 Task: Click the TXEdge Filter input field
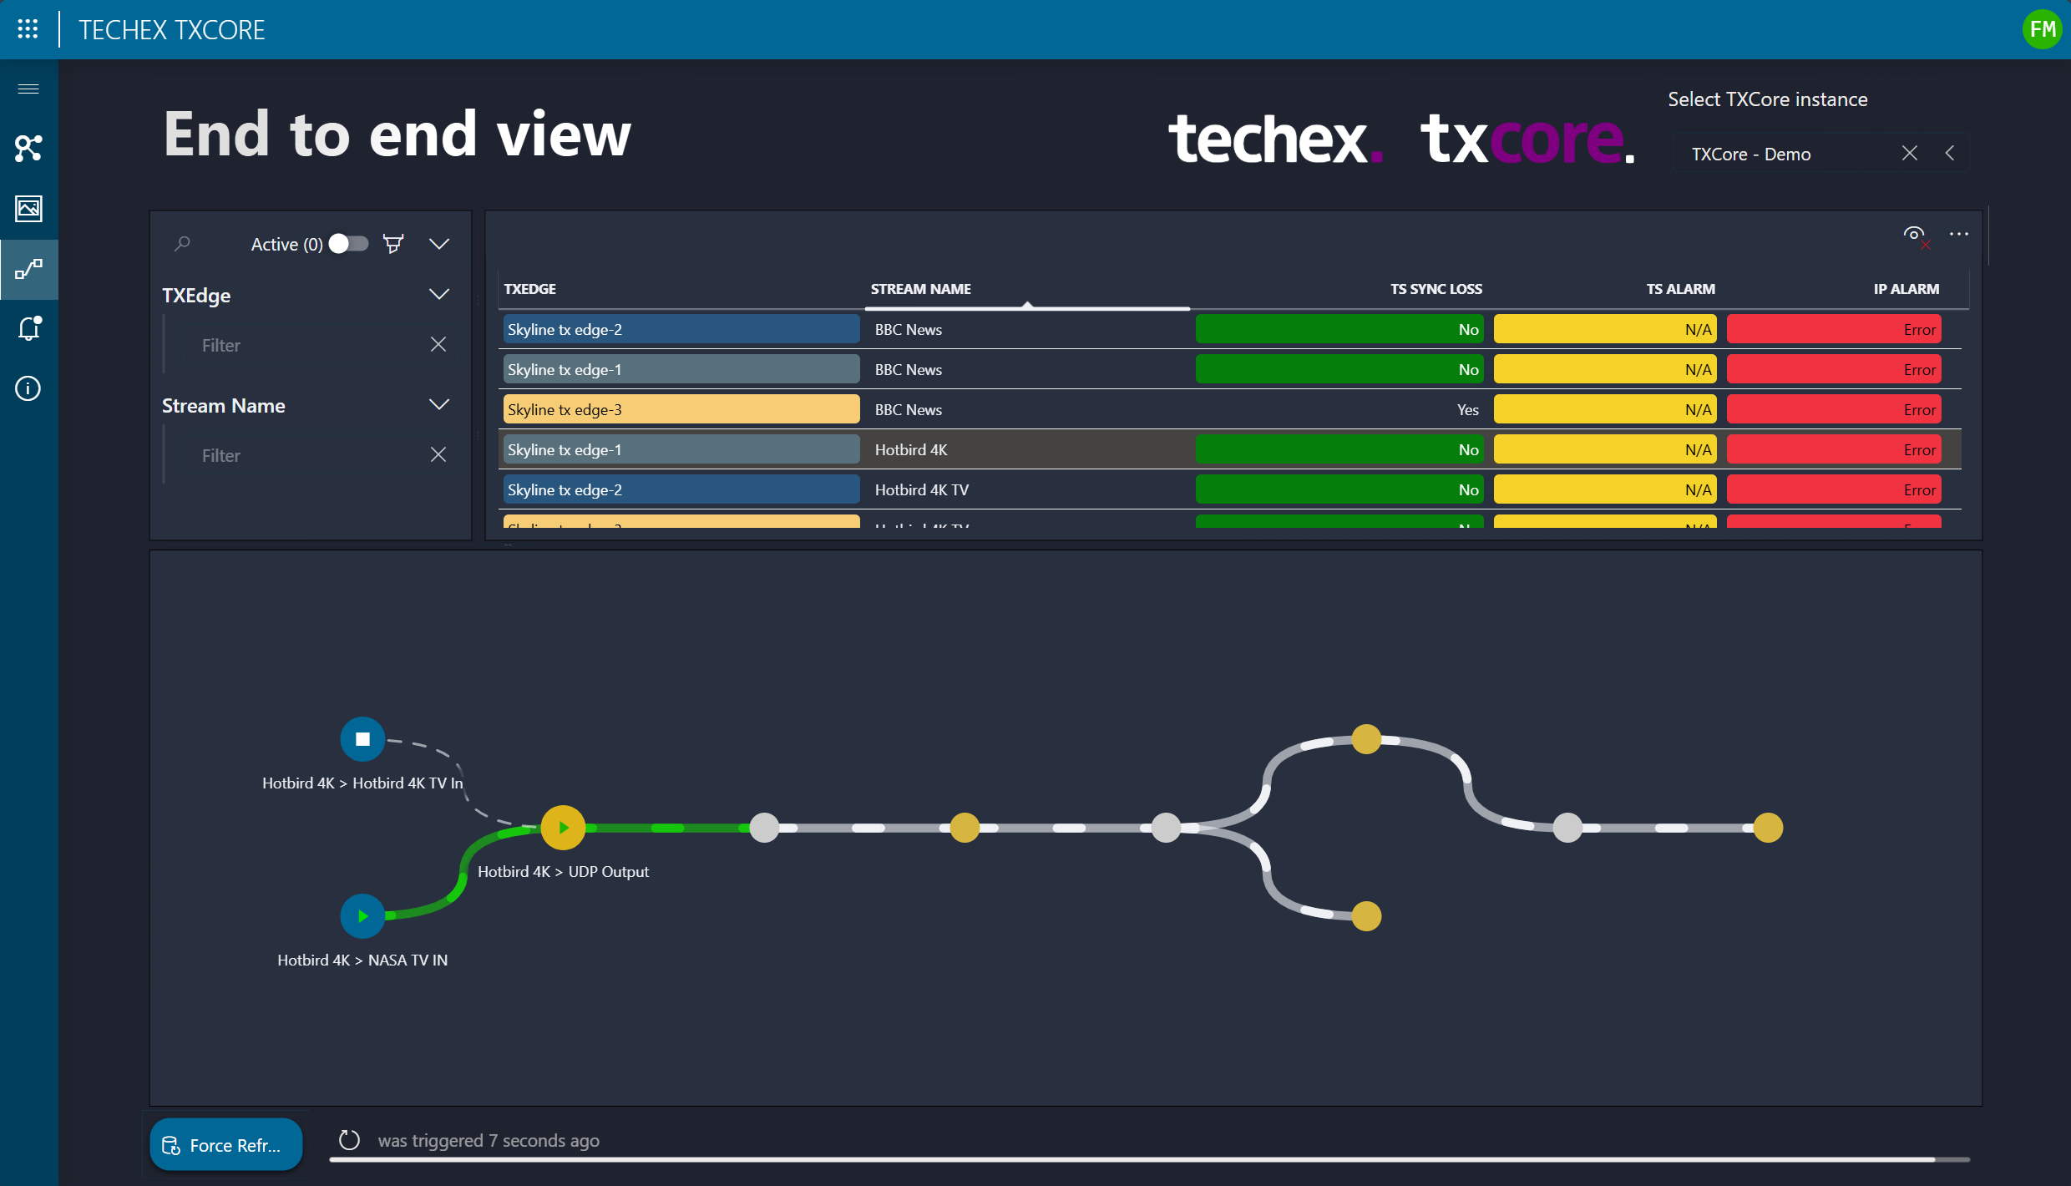click(x=309, y=345)
